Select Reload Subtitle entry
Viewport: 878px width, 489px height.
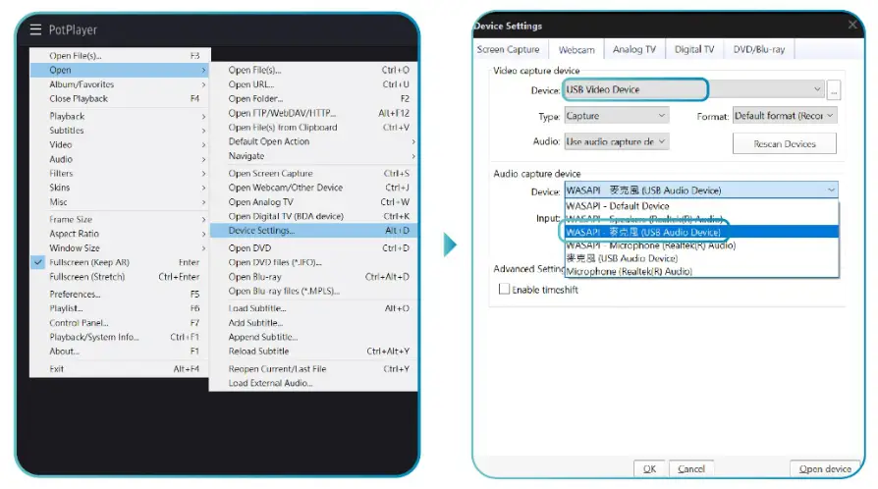tap(313, 352)
